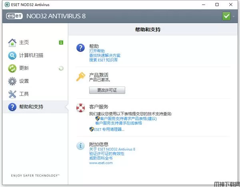
Task: Click the home house icon in sidebar
Action: 12,42
